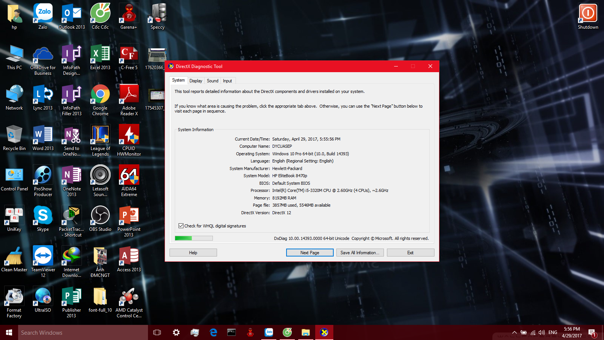This screenshot has height=340, width=604.
Task: Launch UltraISO desktop shortcut
Action: 43,300
